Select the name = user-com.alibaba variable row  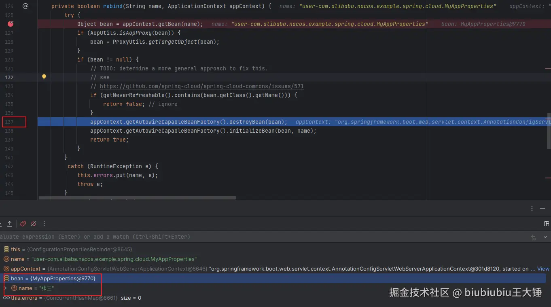coord(273,259)
